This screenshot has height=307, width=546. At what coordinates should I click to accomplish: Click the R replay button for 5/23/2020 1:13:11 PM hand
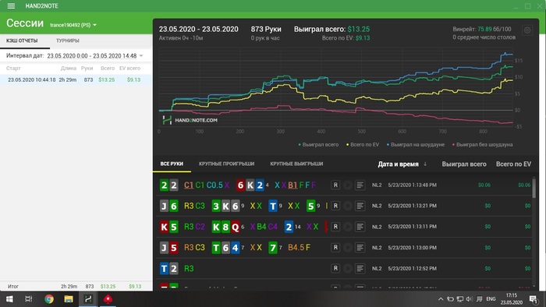click(335, 227)
